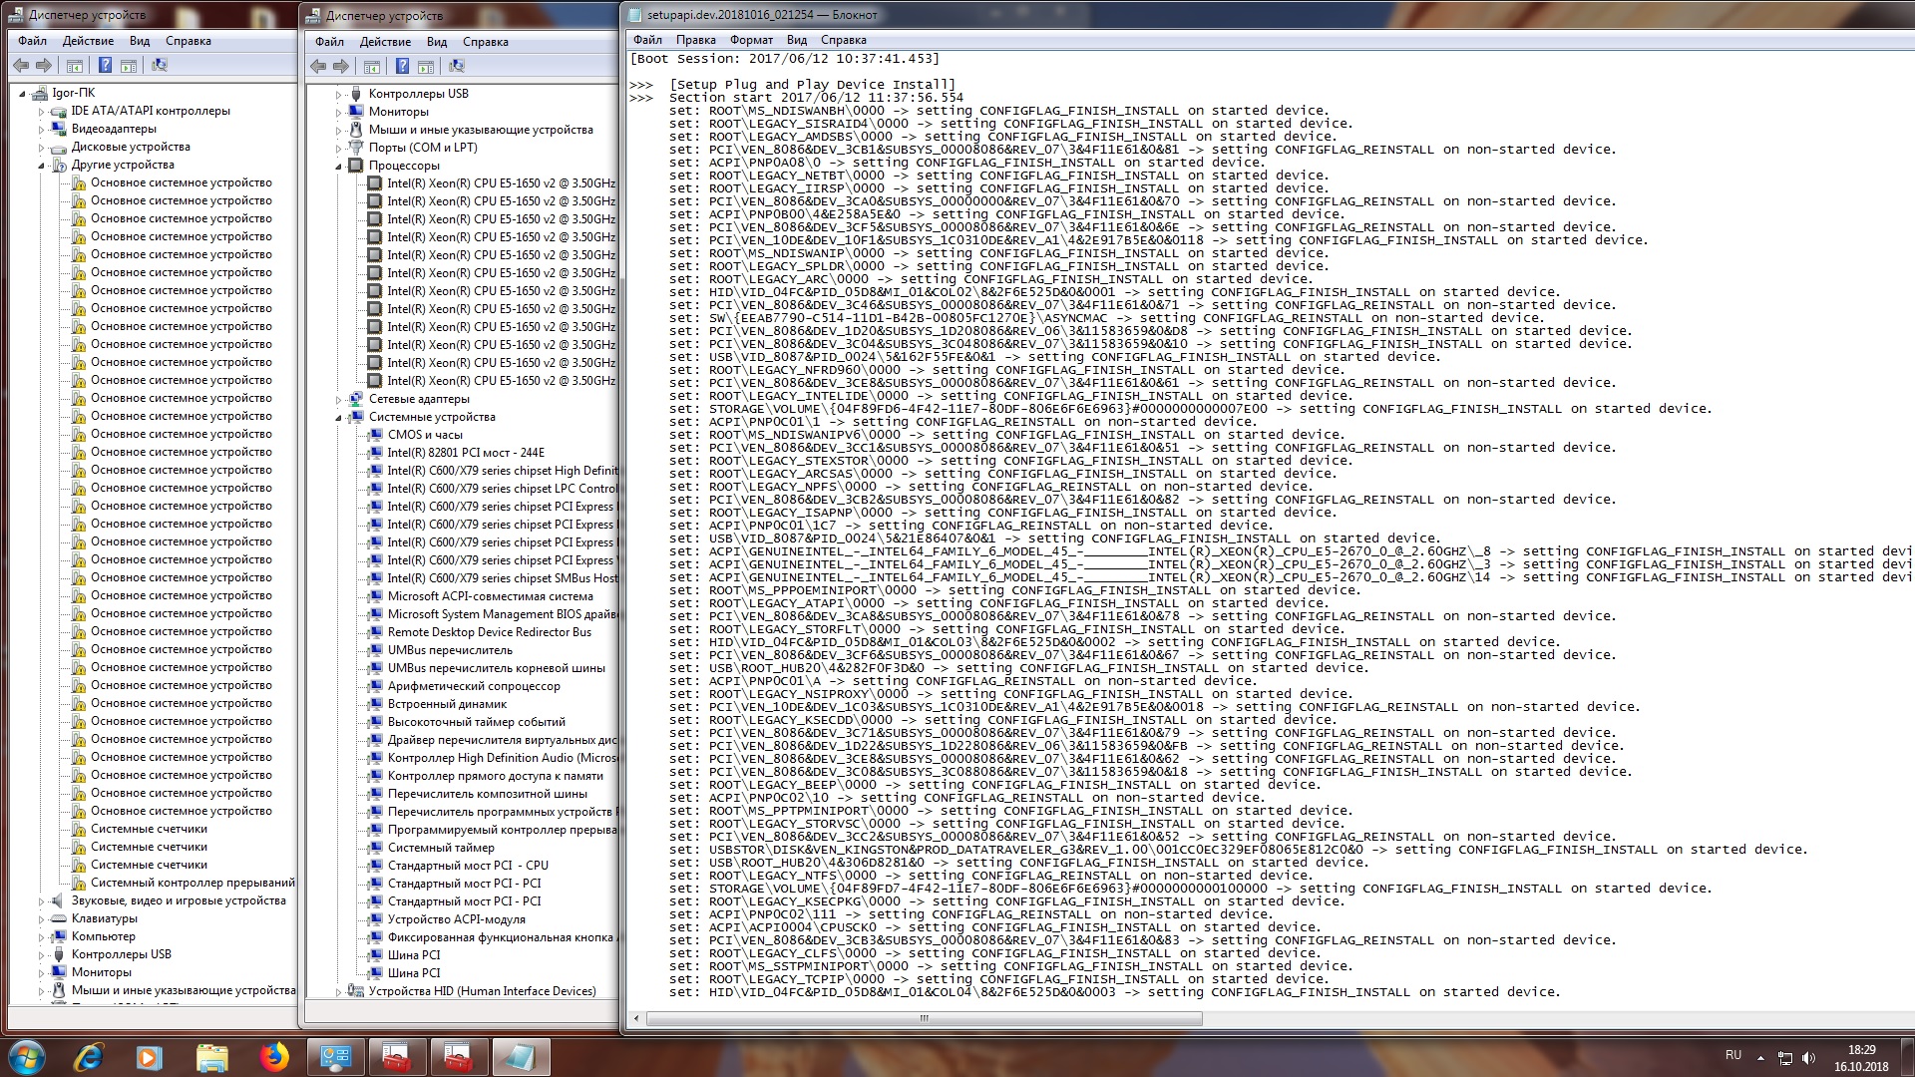Select Remote Desktop Device Redirector Bus item
1915x1077 pixels.
[489, 632]
